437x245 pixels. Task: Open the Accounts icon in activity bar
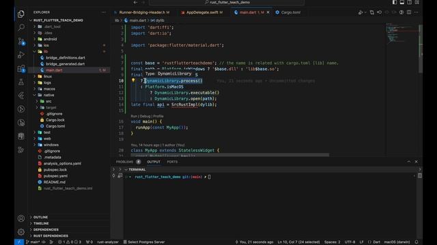tap(21, 218)
